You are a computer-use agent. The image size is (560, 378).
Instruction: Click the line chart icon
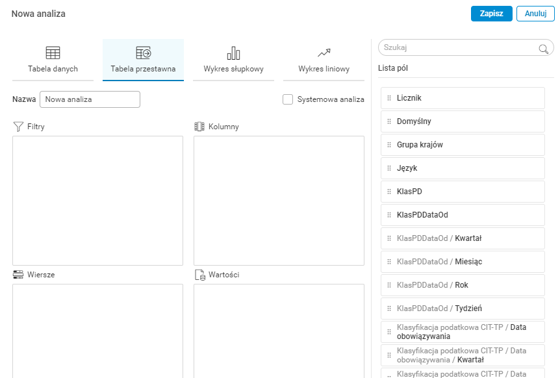324,53
